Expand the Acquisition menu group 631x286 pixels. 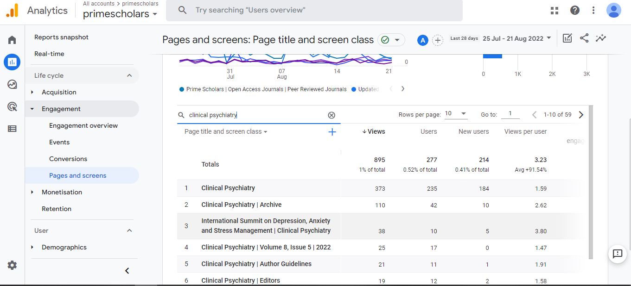(32, 92)
